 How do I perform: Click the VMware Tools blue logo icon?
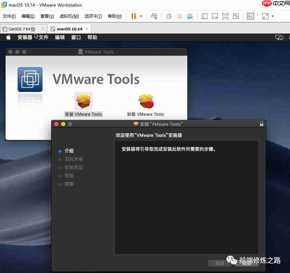(x=30, y=79)
